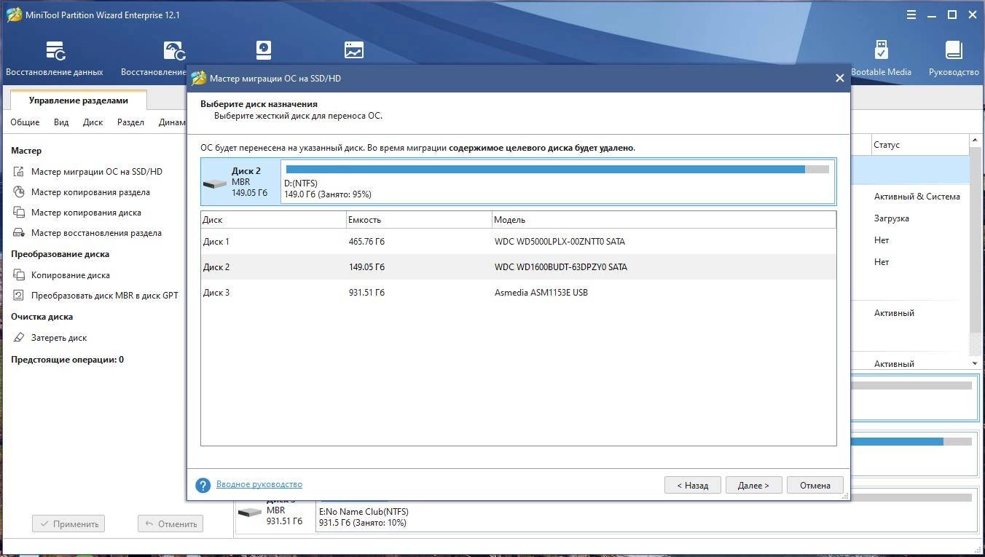Click the Мастер копирования раздела icon
The height and width of the screenshot is (557, 985).
pyautogui.click(x=19, y=192)
